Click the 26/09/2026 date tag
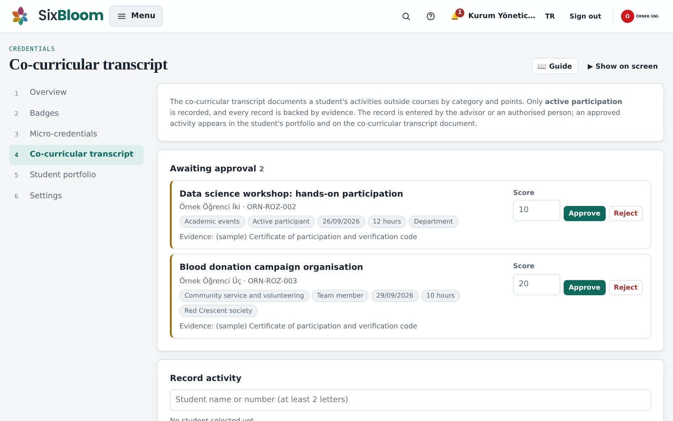 click(x=341, y=221)
